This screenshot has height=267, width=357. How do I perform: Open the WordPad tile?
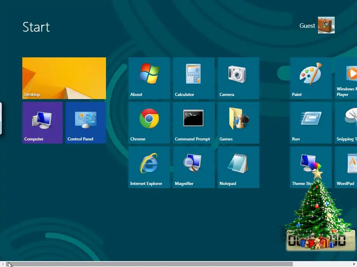click(346, 167)
